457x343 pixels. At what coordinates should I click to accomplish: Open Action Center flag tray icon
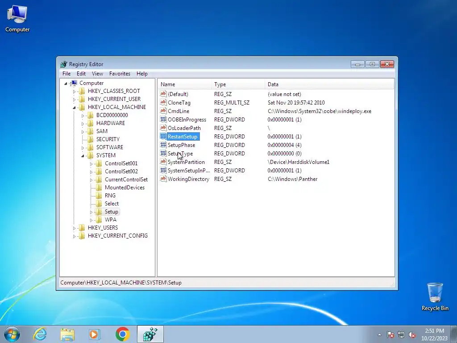click(390, 335)
